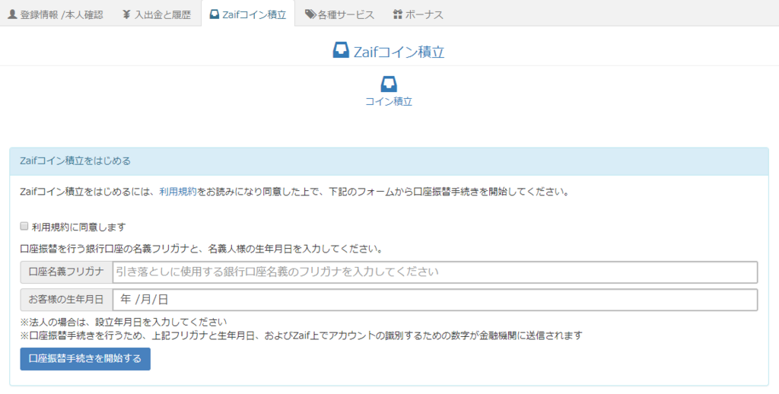Screen dimensions: 779x394
Task: Click the お客様の生年月日 label
Action: [67, 300]
